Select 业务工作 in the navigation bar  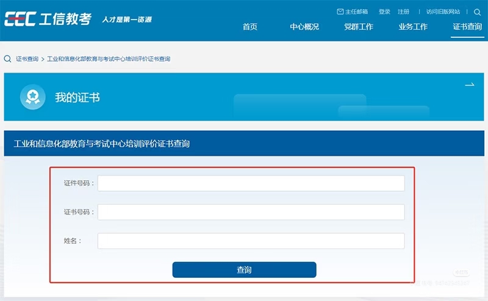(413, 27)
